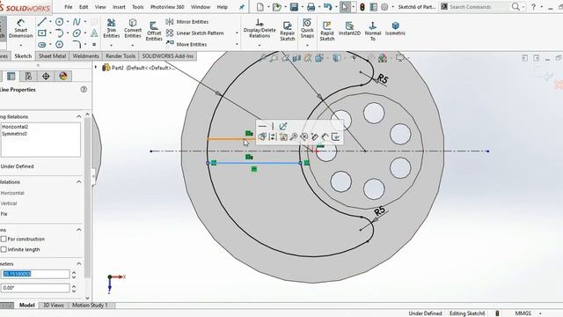The image size is (563, 317).
Task: Click the Repair Sketch tool
Action: tap(288, 31)
